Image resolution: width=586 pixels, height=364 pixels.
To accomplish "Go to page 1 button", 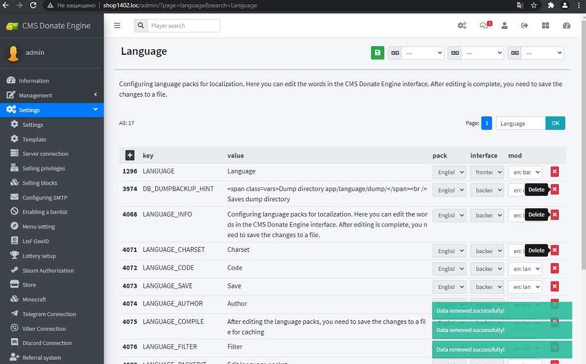I will pos(486,123).
